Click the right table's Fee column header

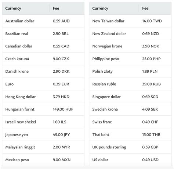145,8
